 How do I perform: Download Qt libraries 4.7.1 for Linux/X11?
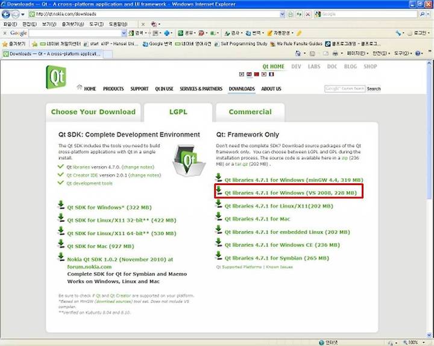(278, 206)
